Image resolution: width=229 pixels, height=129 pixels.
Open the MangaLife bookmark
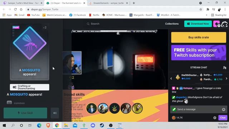142,15
